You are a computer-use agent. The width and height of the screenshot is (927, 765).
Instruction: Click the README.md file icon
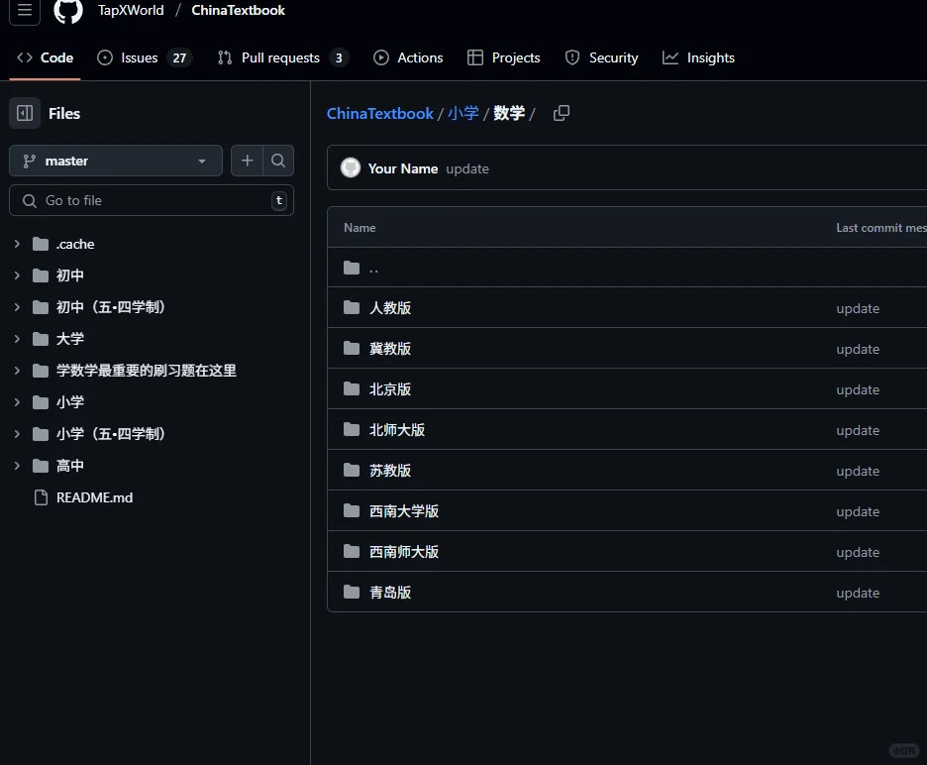click(x=41, y=497)
